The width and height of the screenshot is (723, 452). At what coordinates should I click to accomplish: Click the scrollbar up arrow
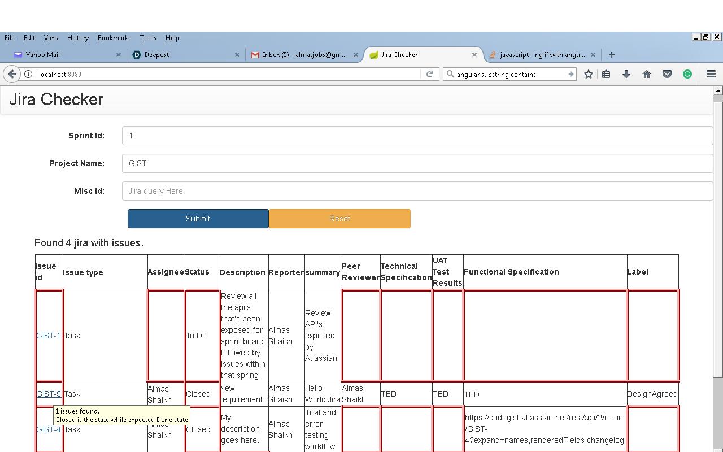point(718,90)
